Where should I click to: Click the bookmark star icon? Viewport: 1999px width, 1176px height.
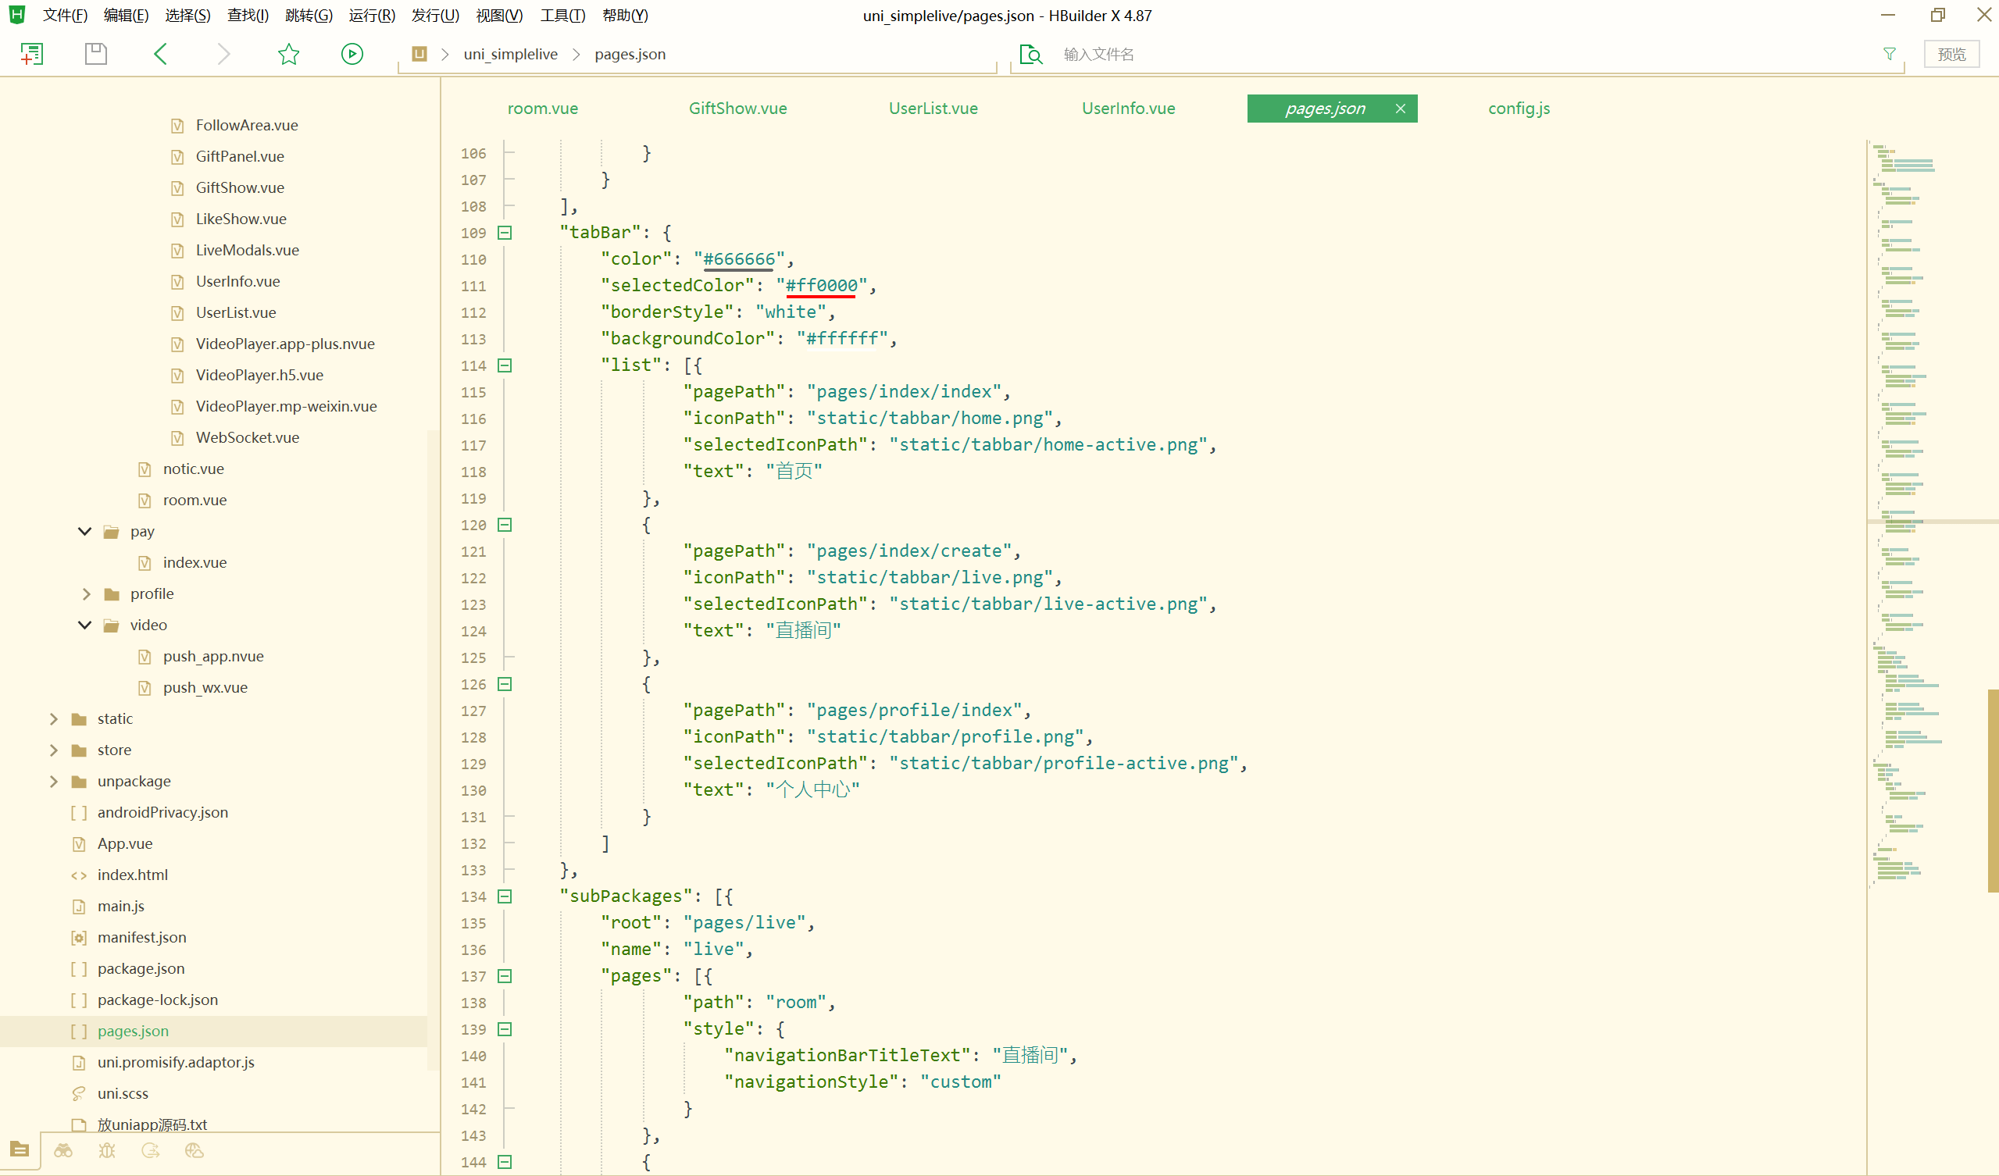point(289,54)
